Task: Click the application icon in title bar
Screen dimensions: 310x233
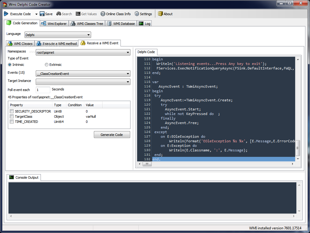Action: coord(5,4)
